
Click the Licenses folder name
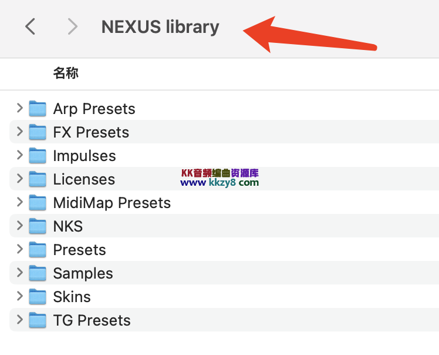coord(84,179)
